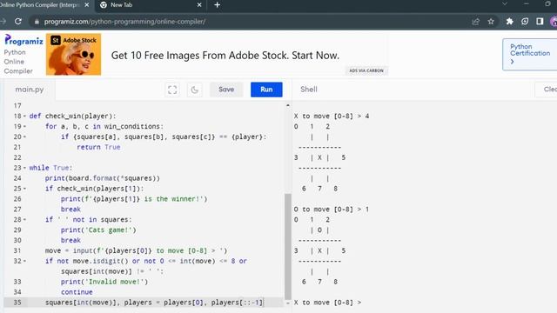Reload the page with the refresh icon

coord(18,22)
